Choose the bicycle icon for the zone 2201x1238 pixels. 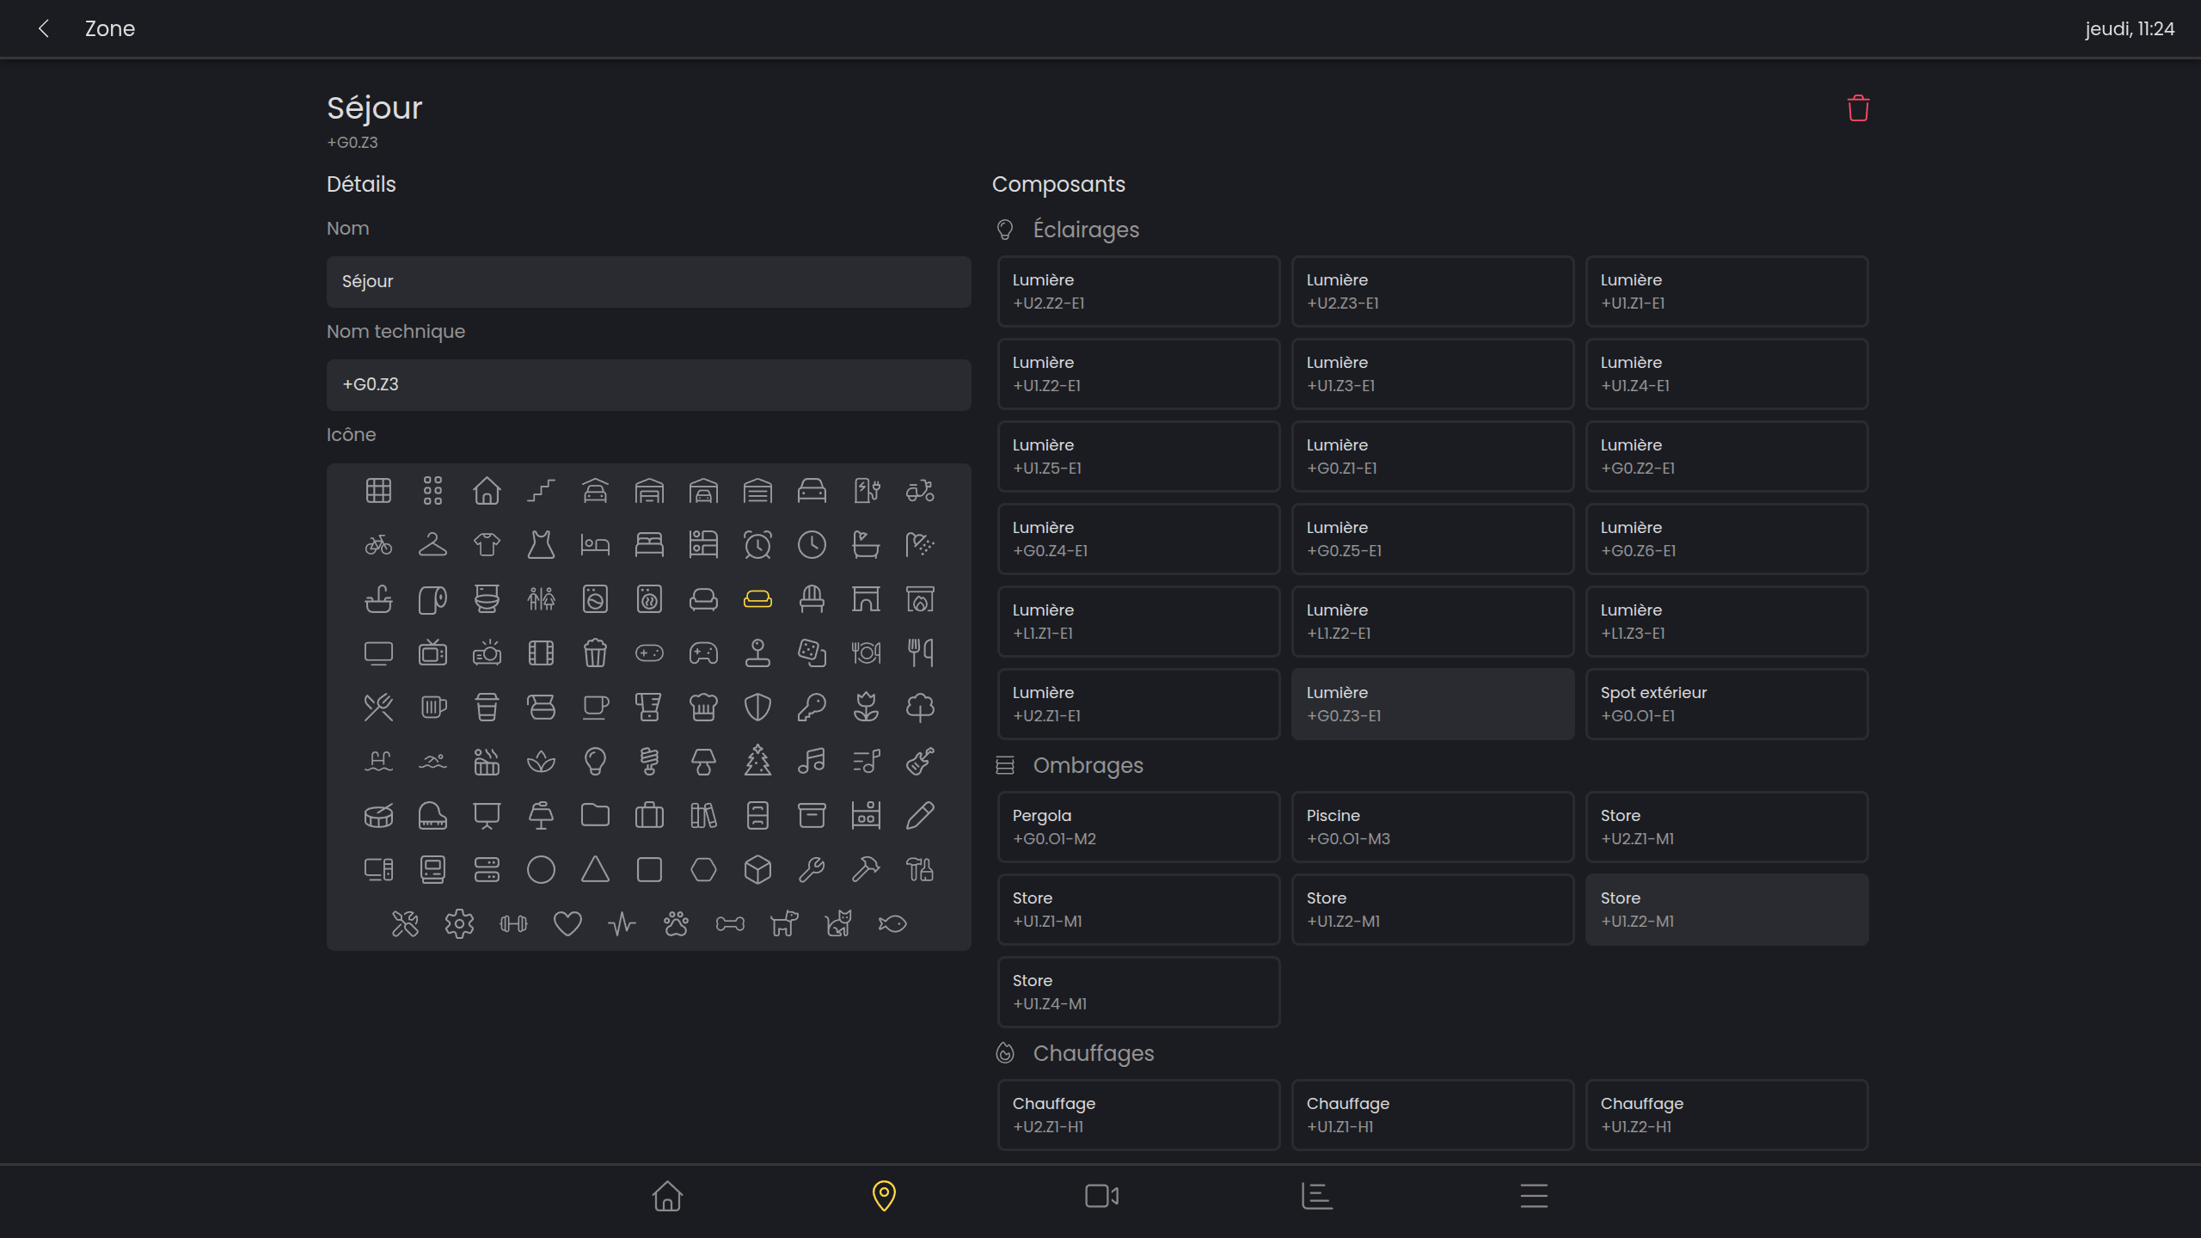point(378,545)
